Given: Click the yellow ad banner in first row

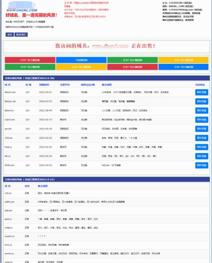Looking at the screenshot, I should pyautogui.click(x=184, y=60).
